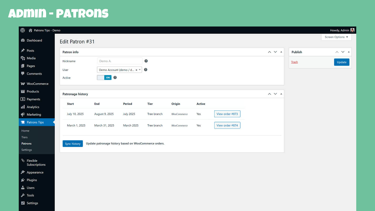Click the WooCommerce logo icon
Image resolution: width=375 pixels, height=211 pixels.
coord(23,84)
